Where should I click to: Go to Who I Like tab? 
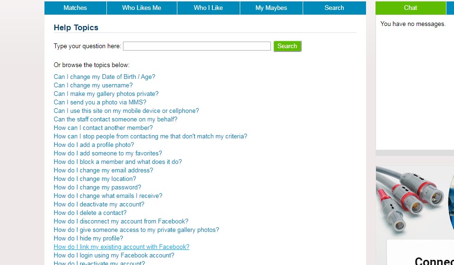[x=208, y=8]
